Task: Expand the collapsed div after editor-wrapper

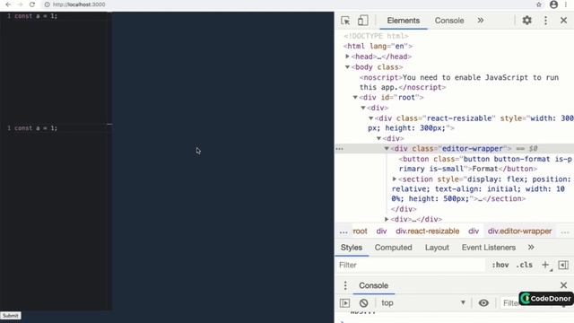Action: 387,219
